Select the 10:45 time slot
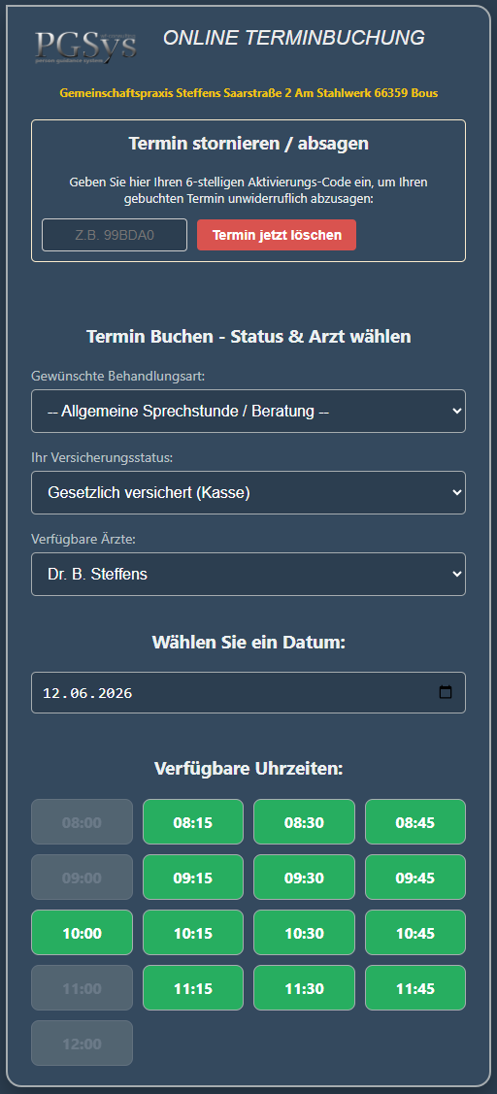 [415, 933]
